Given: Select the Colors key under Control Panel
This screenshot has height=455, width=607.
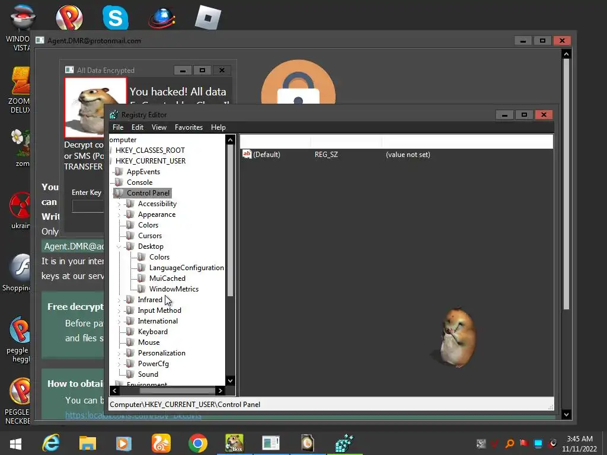Looking at the screenshot, I should [x=148, y=225].
